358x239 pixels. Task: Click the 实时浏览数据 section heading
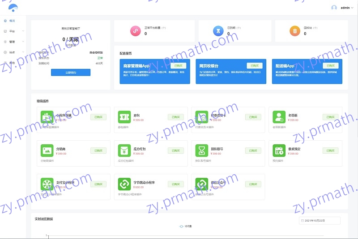point(44,219)
